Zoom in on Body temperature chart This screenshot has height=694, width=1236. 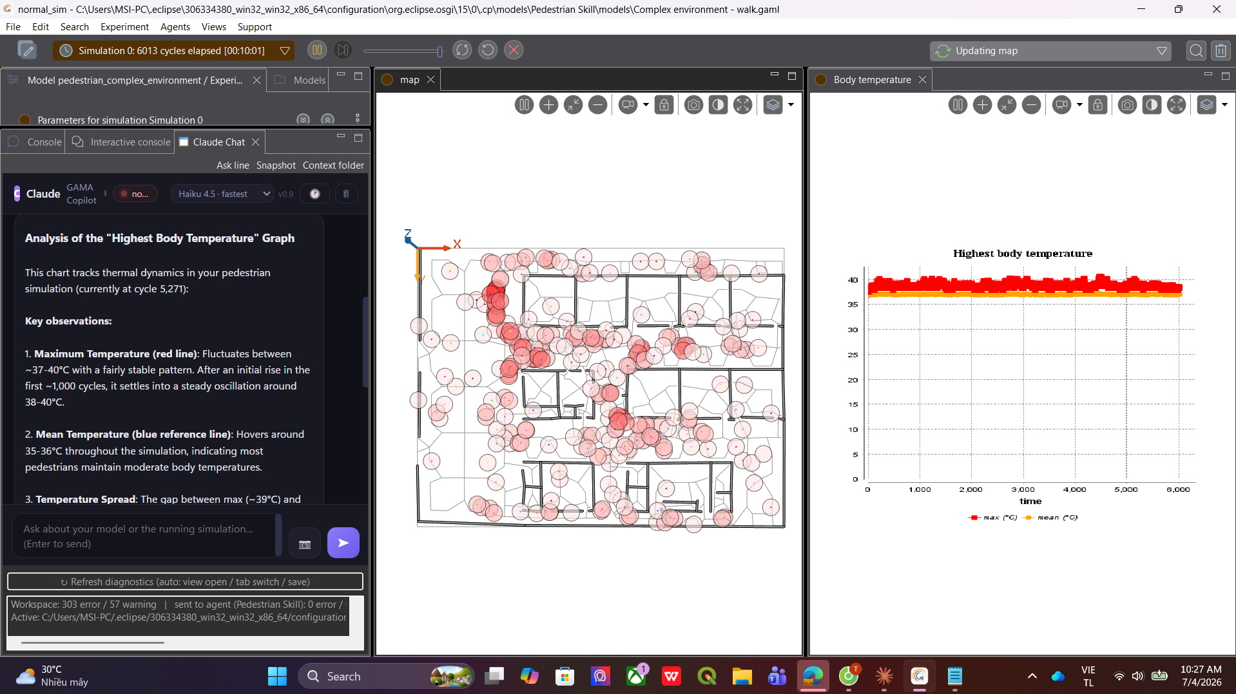tap(982, 105)
